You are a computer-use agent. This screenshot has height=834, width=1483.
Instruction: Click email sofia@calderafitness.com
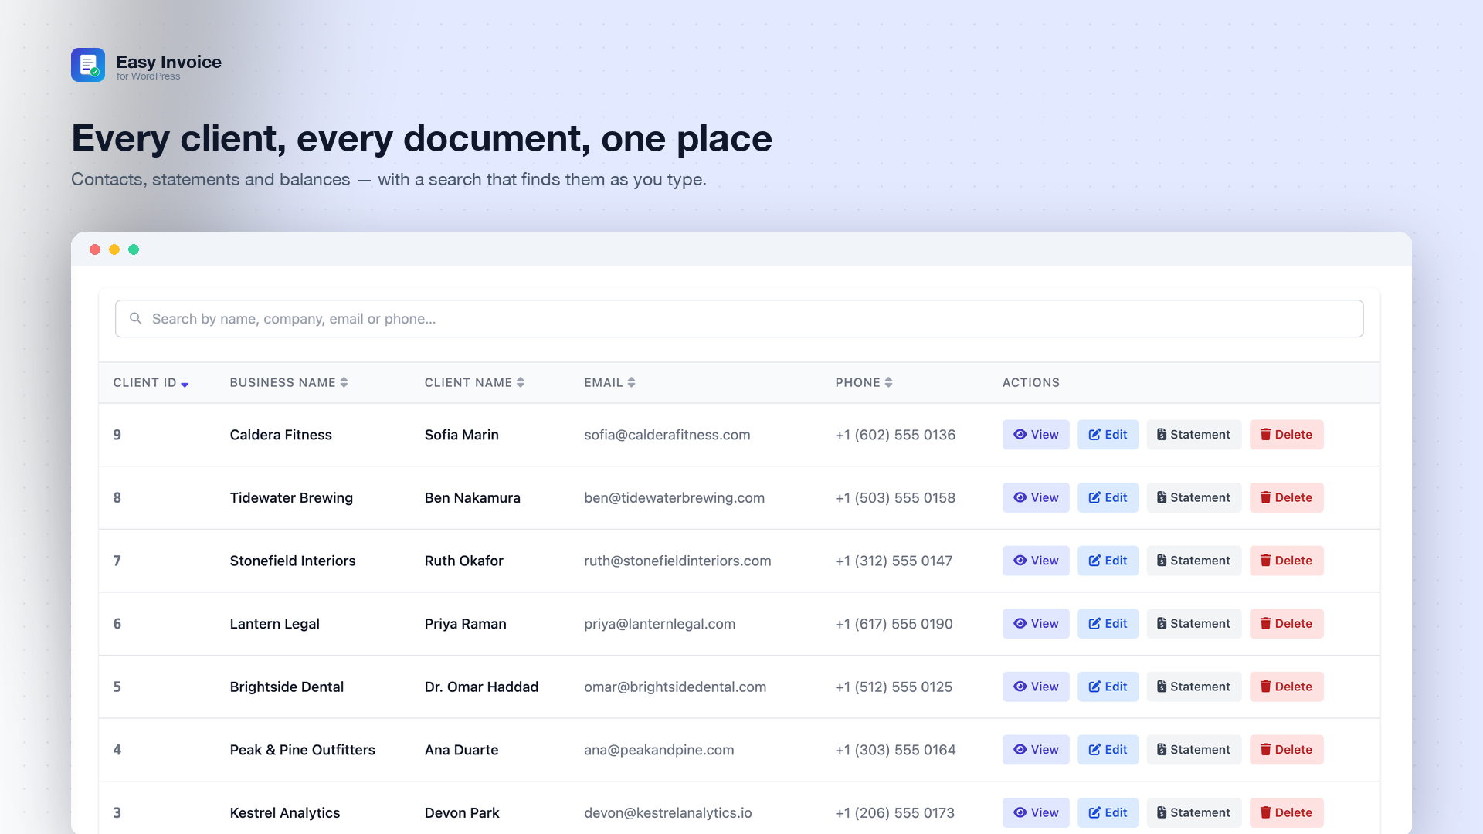[x=667, y=435]
